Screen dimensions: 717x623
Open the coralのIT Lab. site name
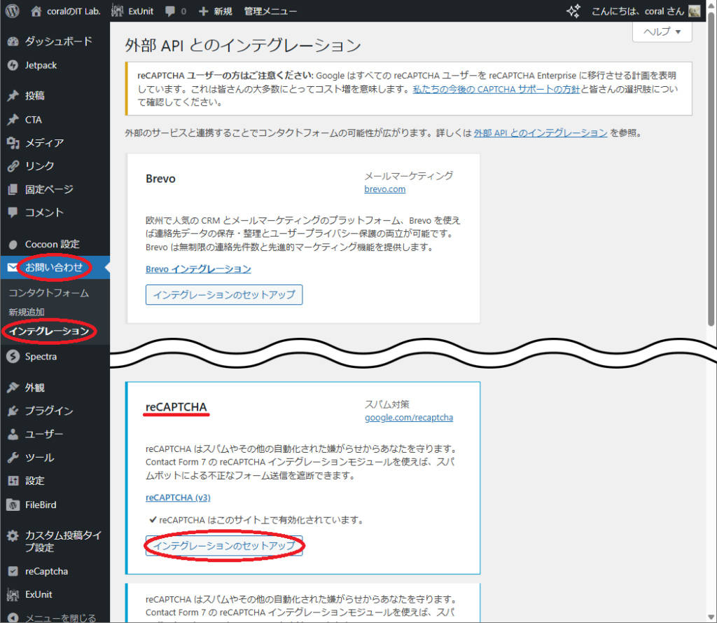point(74,11)
